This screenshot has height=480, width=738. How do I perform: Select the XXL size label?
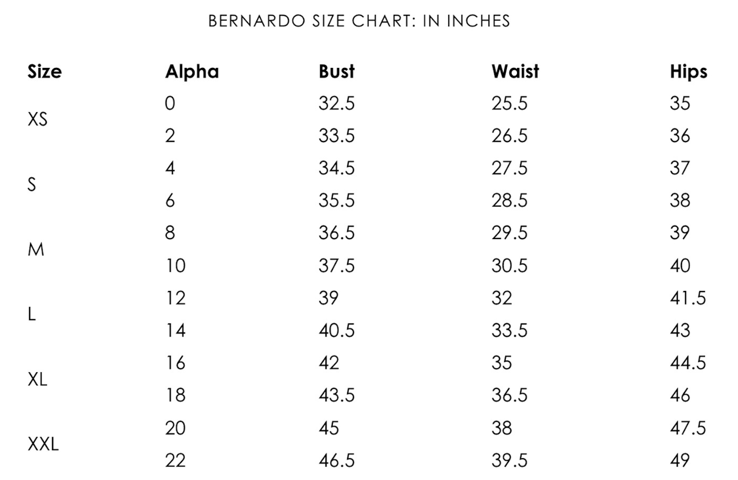pyautogui.click(x=43, y=444)
